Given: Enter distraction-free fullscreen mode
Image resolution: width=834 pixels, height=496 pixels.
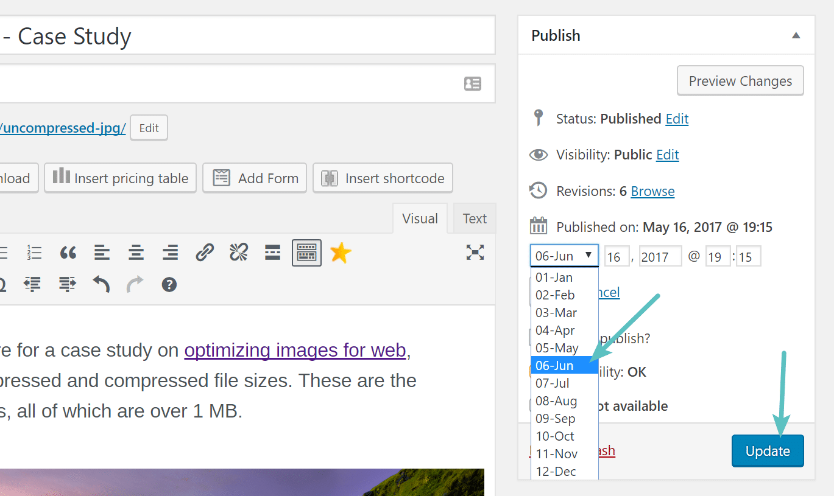Looking at the screenshot, I should pos(474,252).
